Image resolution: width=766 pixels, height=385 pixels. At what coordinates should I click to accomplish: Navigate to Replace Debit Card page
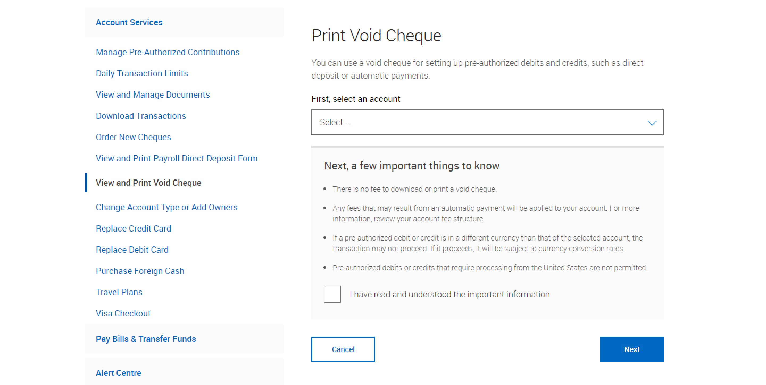[133, 250]
